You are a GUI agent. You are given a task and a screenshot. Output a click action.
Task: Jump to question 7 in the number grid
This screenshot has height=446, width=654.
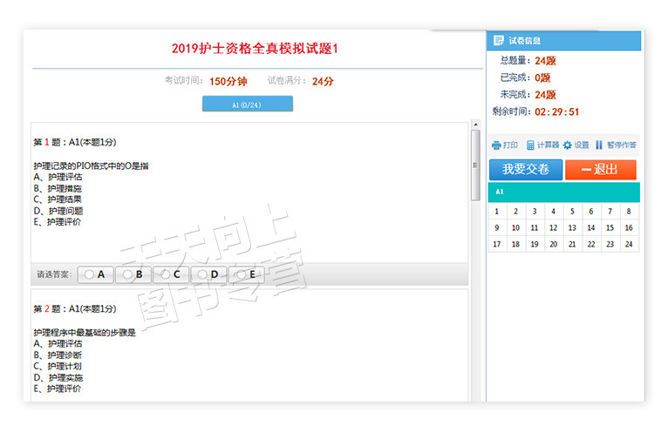[x=610, y=212]
